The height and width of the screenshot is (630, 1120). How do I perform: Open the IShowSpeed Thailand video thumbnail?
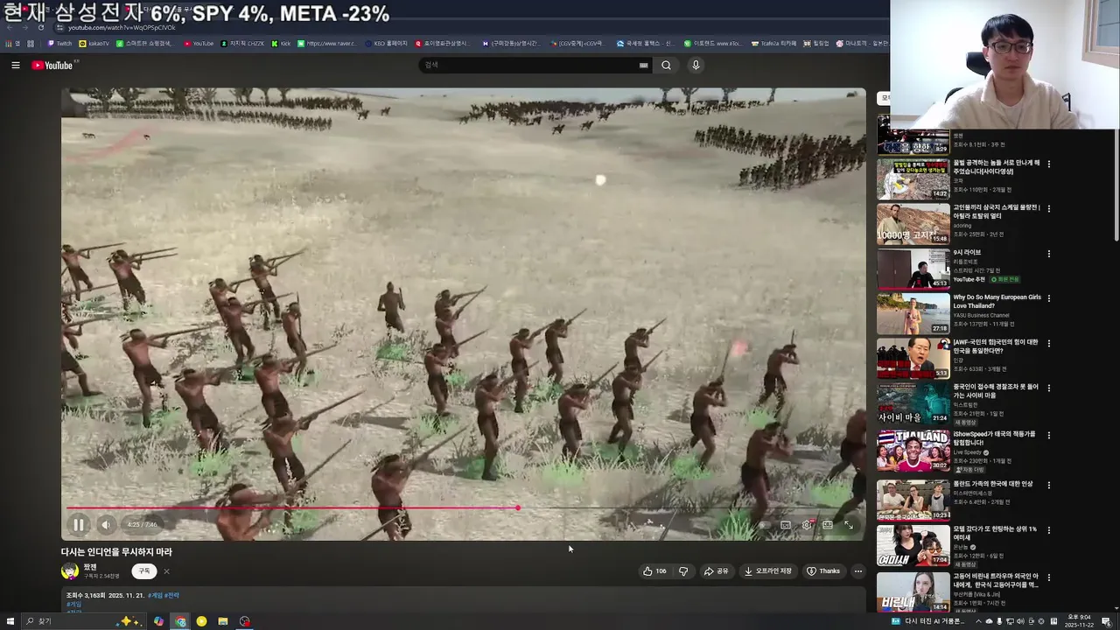point(913,450)
